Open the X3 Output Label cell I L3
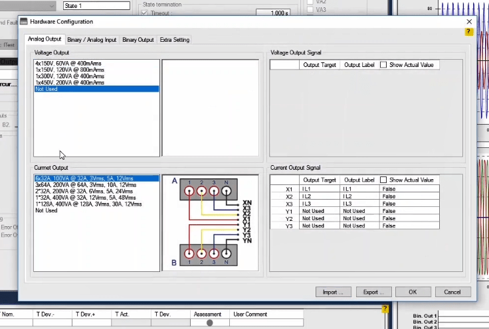The image size is (489, 329). (x=359, y=204)
